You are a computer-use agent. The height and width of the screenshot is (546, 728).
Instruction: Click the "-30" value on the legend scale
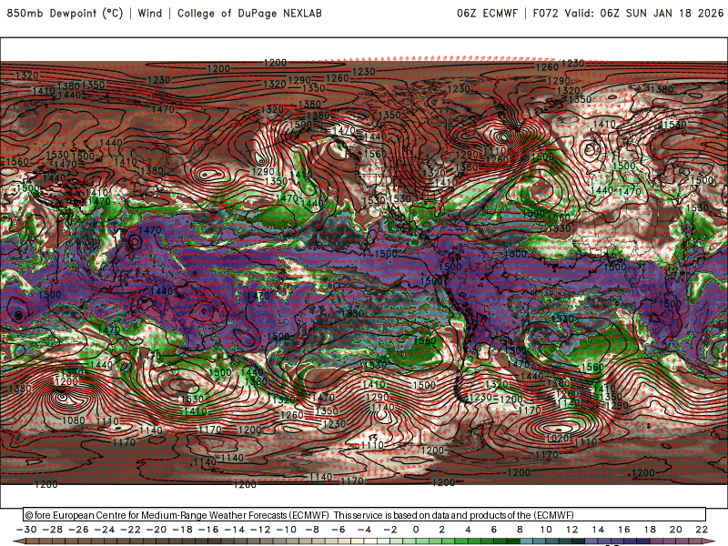pyautogui.click(x=26, y=530)
